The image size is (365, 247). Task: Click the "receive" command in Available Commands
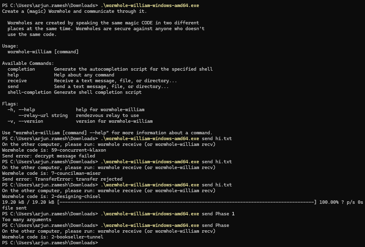pyautogui.click(x=17, y=81)
